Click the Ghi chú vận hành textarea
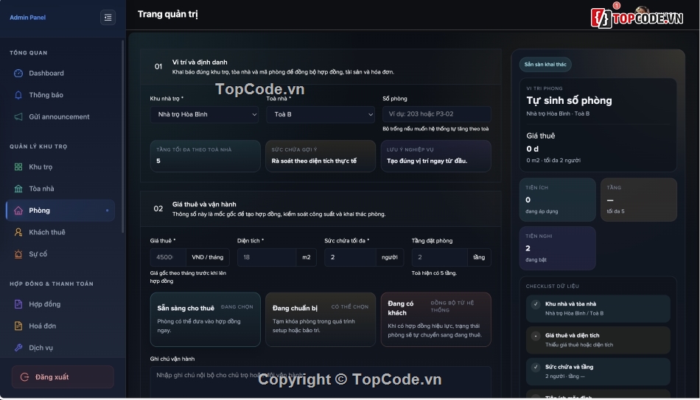Image resolution: width=700 pixels, height=400 pixels. 321,382
